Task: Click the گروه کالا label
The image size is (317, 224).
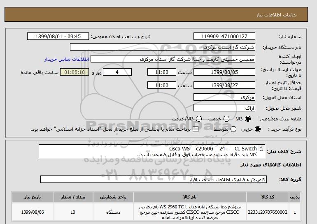Action: click(290, 179)
